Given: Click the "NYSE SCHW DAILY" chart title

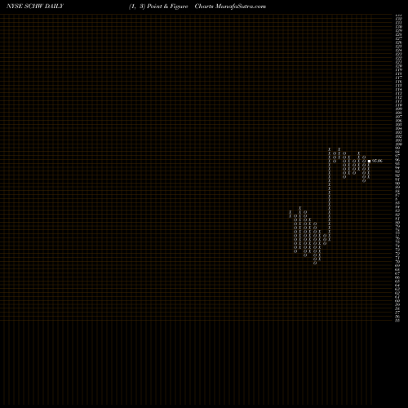Looking at the screenshot, I should coord(35,7).
